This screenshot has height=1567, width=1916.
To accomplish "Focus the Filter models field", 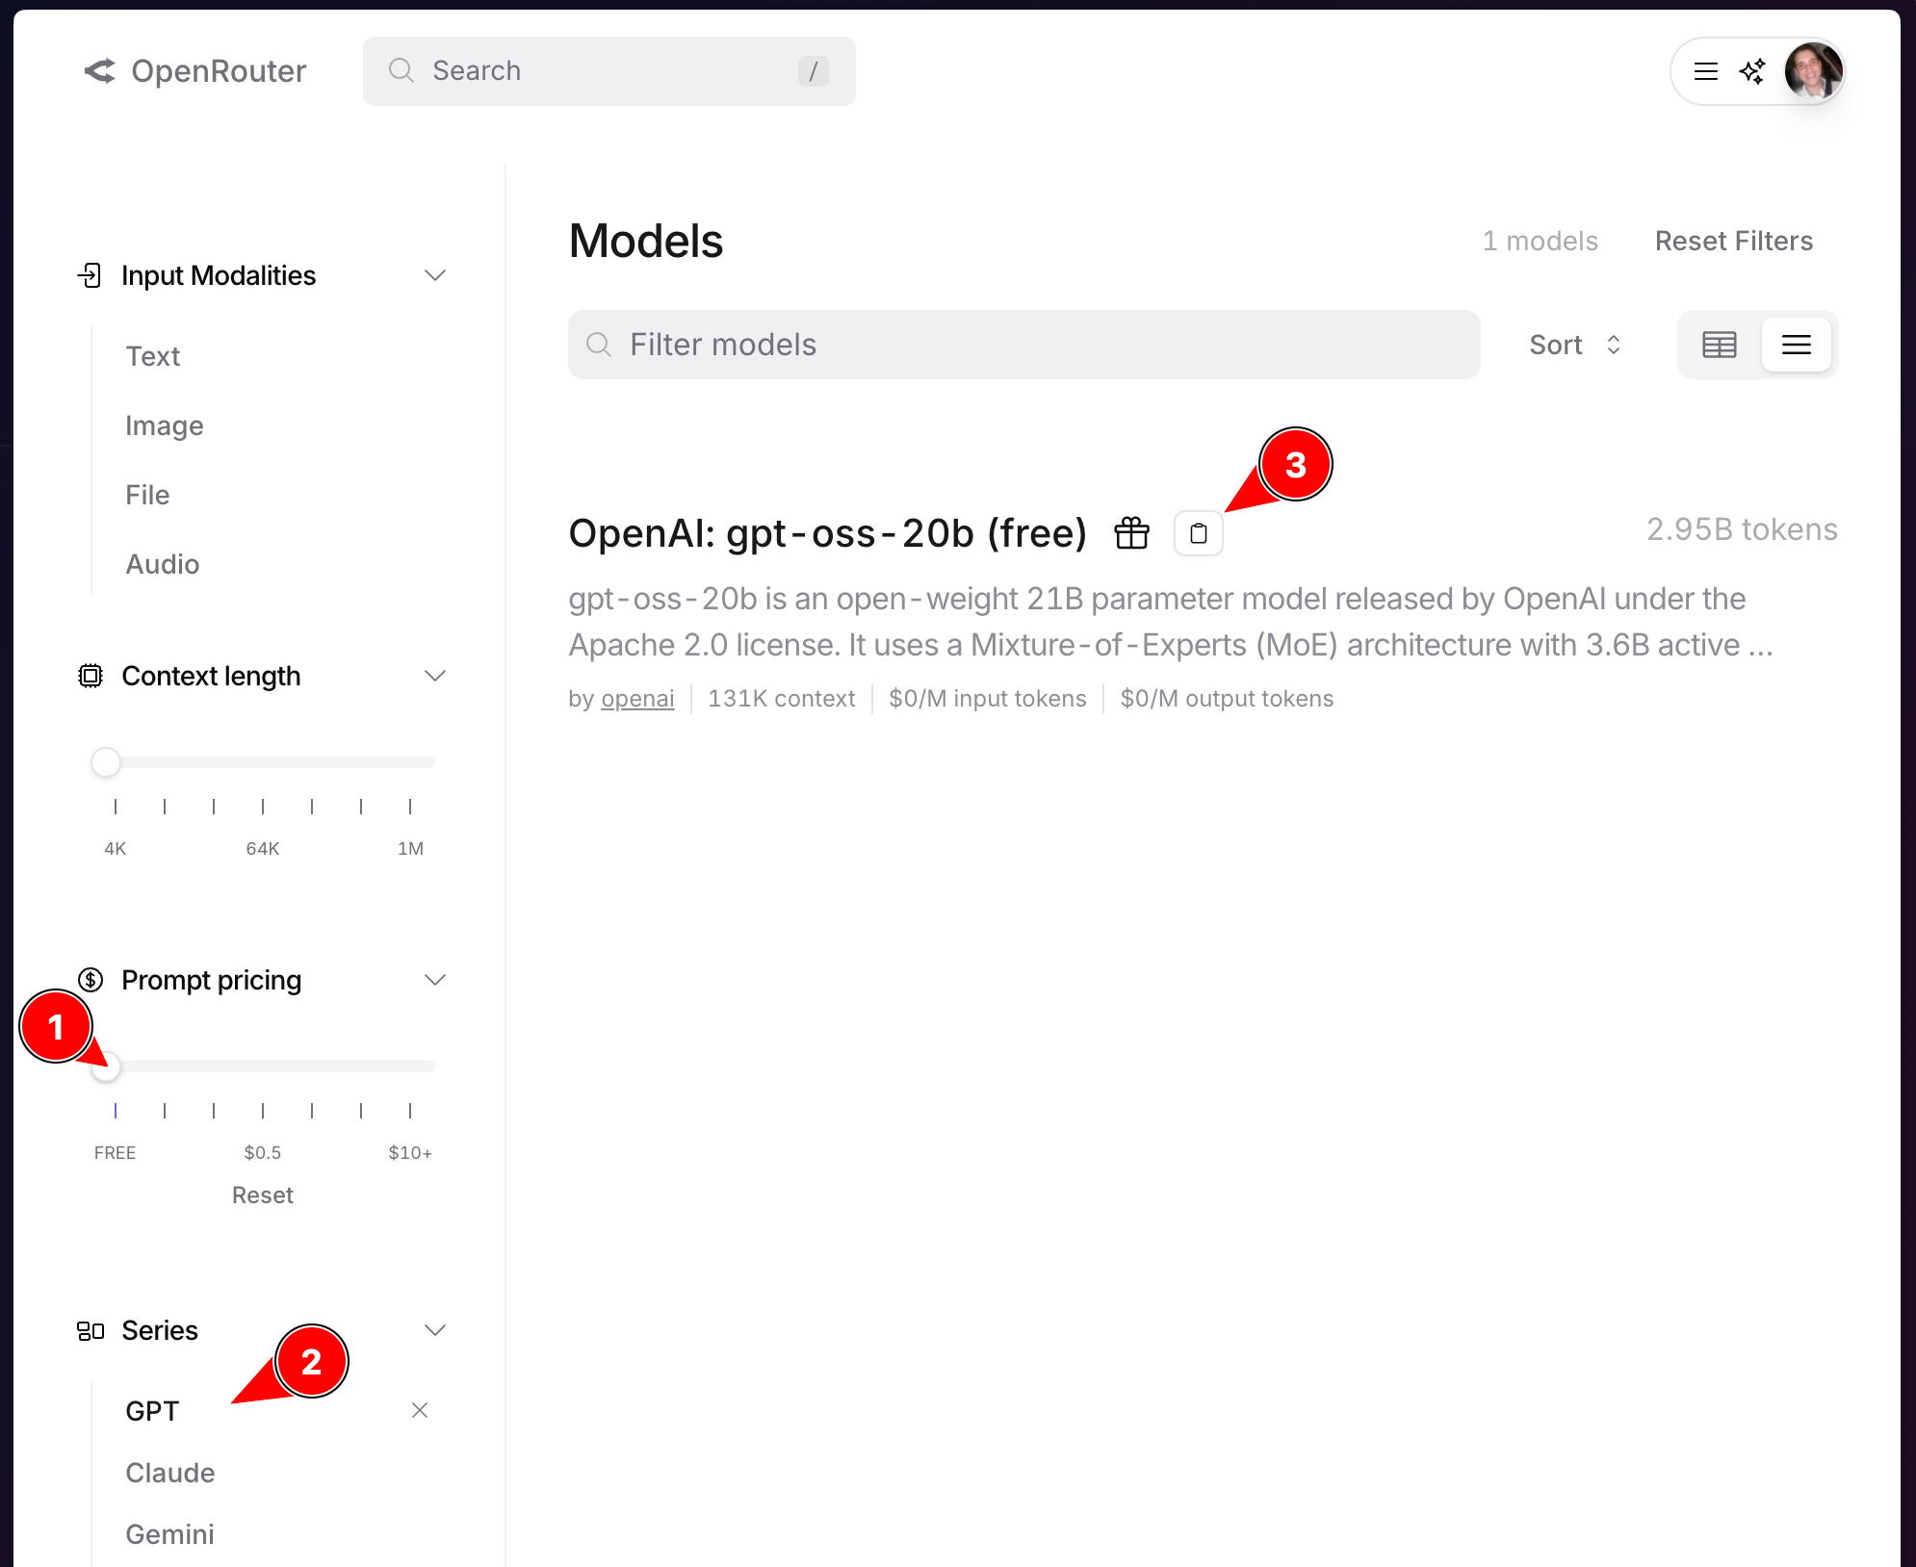I will (1024, 345).
